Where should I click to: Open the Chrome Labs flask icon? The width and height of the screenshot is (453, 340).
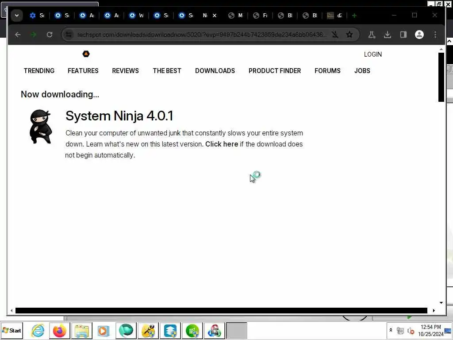click(372, 35)
